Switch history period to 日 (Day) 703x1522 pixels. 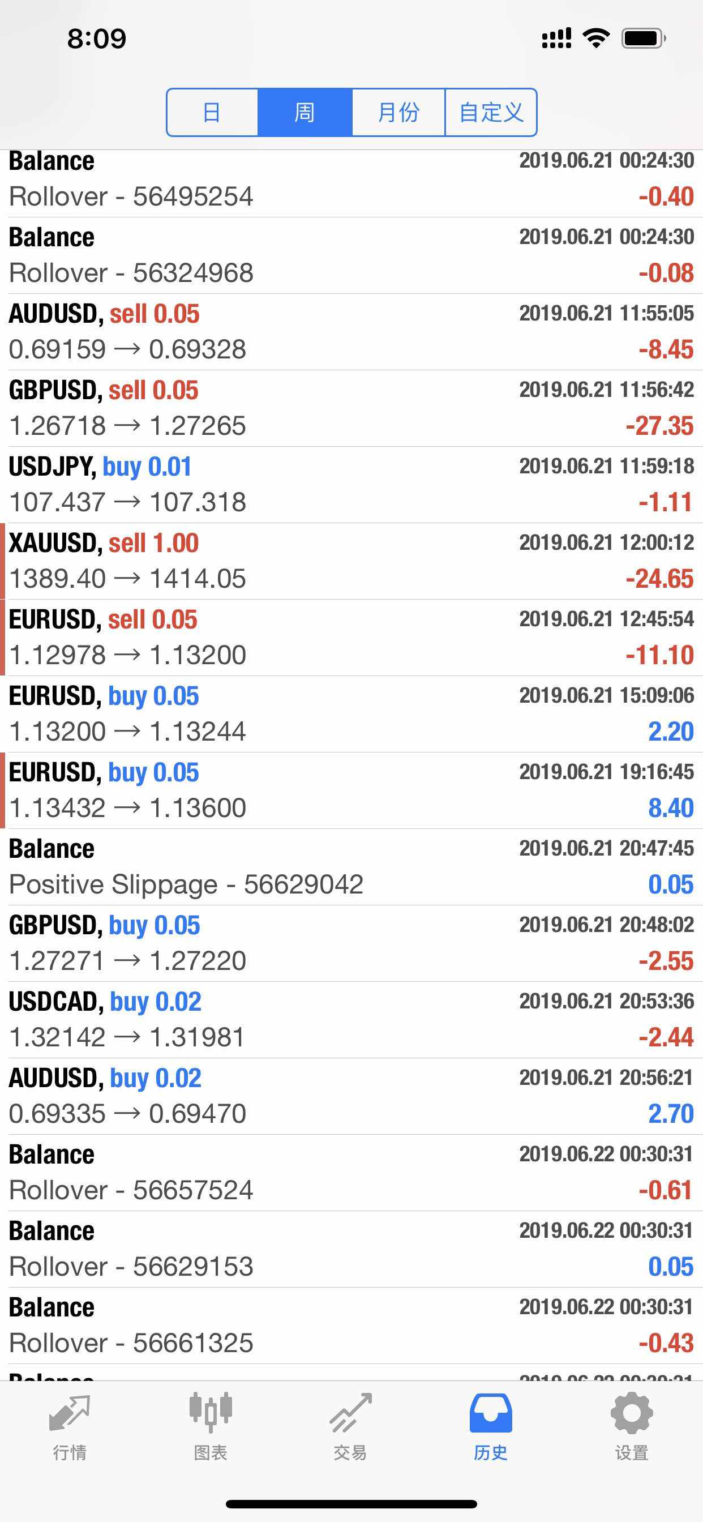(x=212, y=112)
